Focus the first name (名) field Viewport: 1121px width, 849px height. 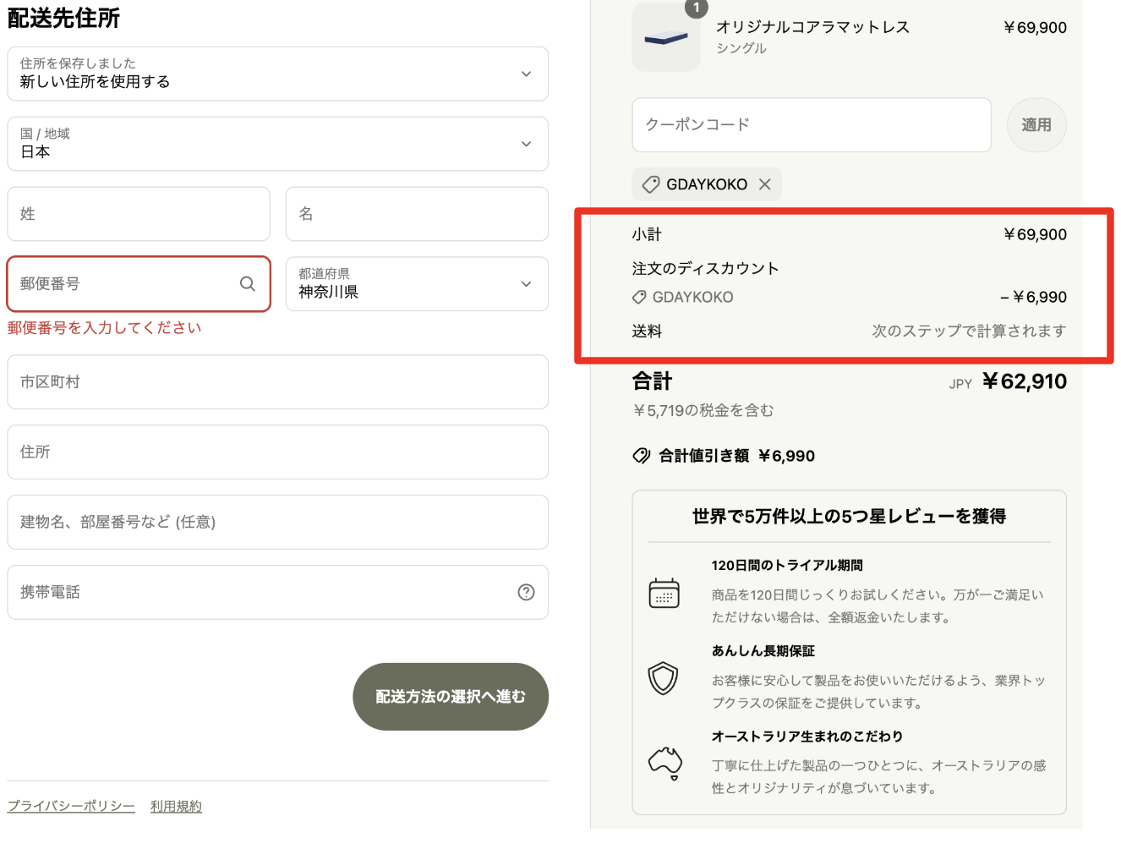(x=417, y=214)
